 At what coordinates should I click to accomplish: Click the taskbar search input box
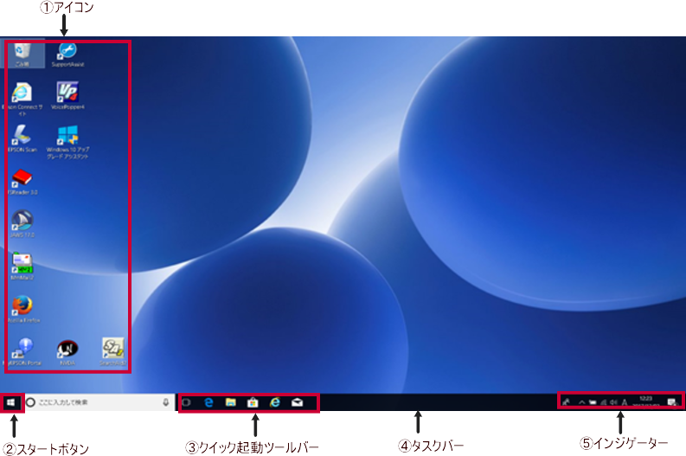[x=99, y=402]
